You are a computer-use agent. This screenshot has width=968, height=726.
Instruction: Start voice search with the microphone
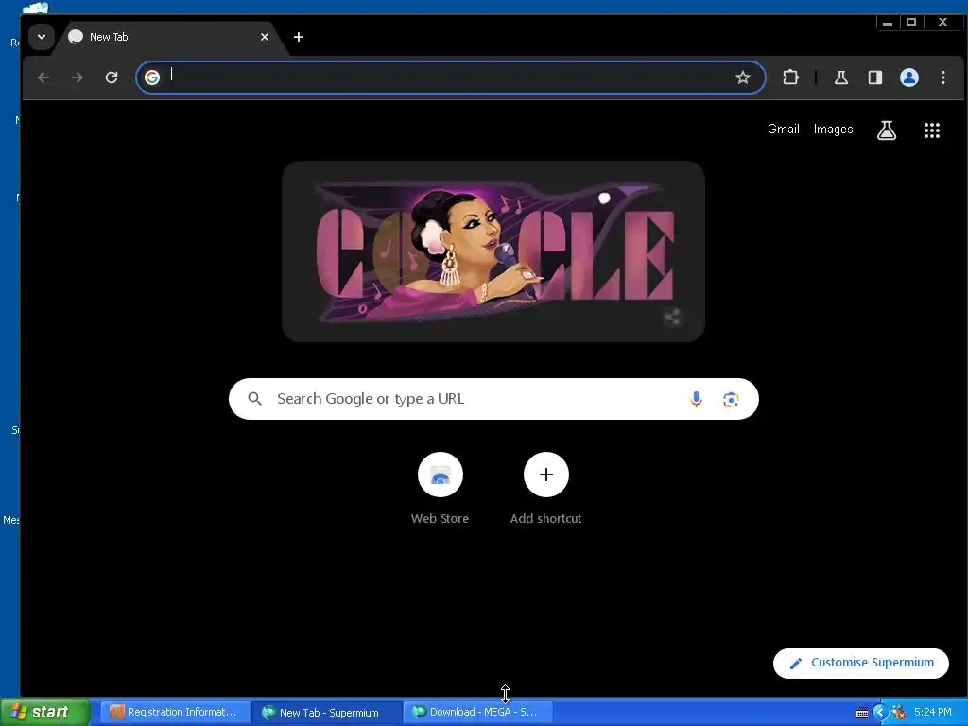696,400
